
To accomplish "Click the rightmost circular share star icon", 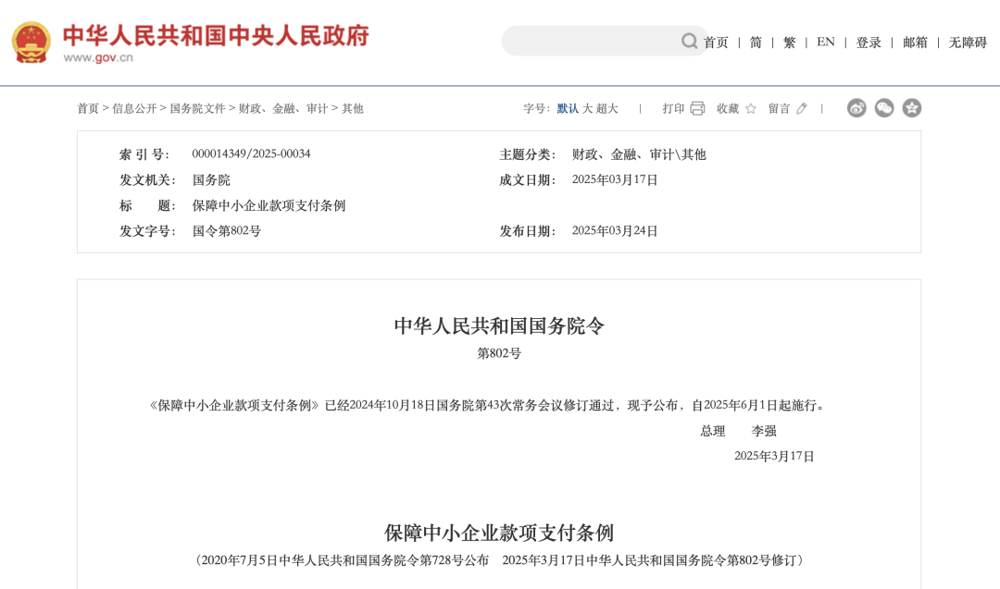I will [912, 107].
